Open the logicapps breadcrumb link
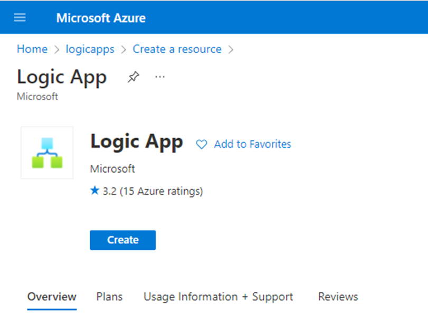The width and height of the screenshot is (428, 331). tap(90, 49)
